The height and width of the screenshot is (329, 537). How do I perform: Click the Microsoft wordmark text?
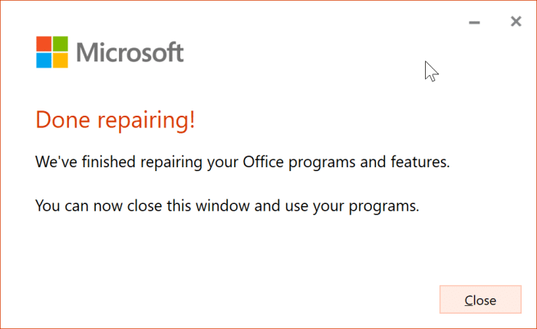click(130, 52)
